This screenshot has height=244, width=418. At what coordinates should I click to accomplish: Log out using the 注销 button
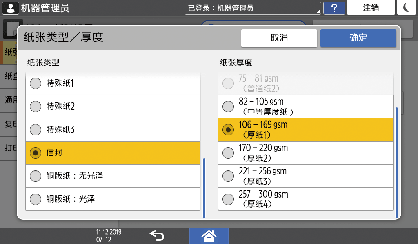pyautogui.click(x=371, y=8)
